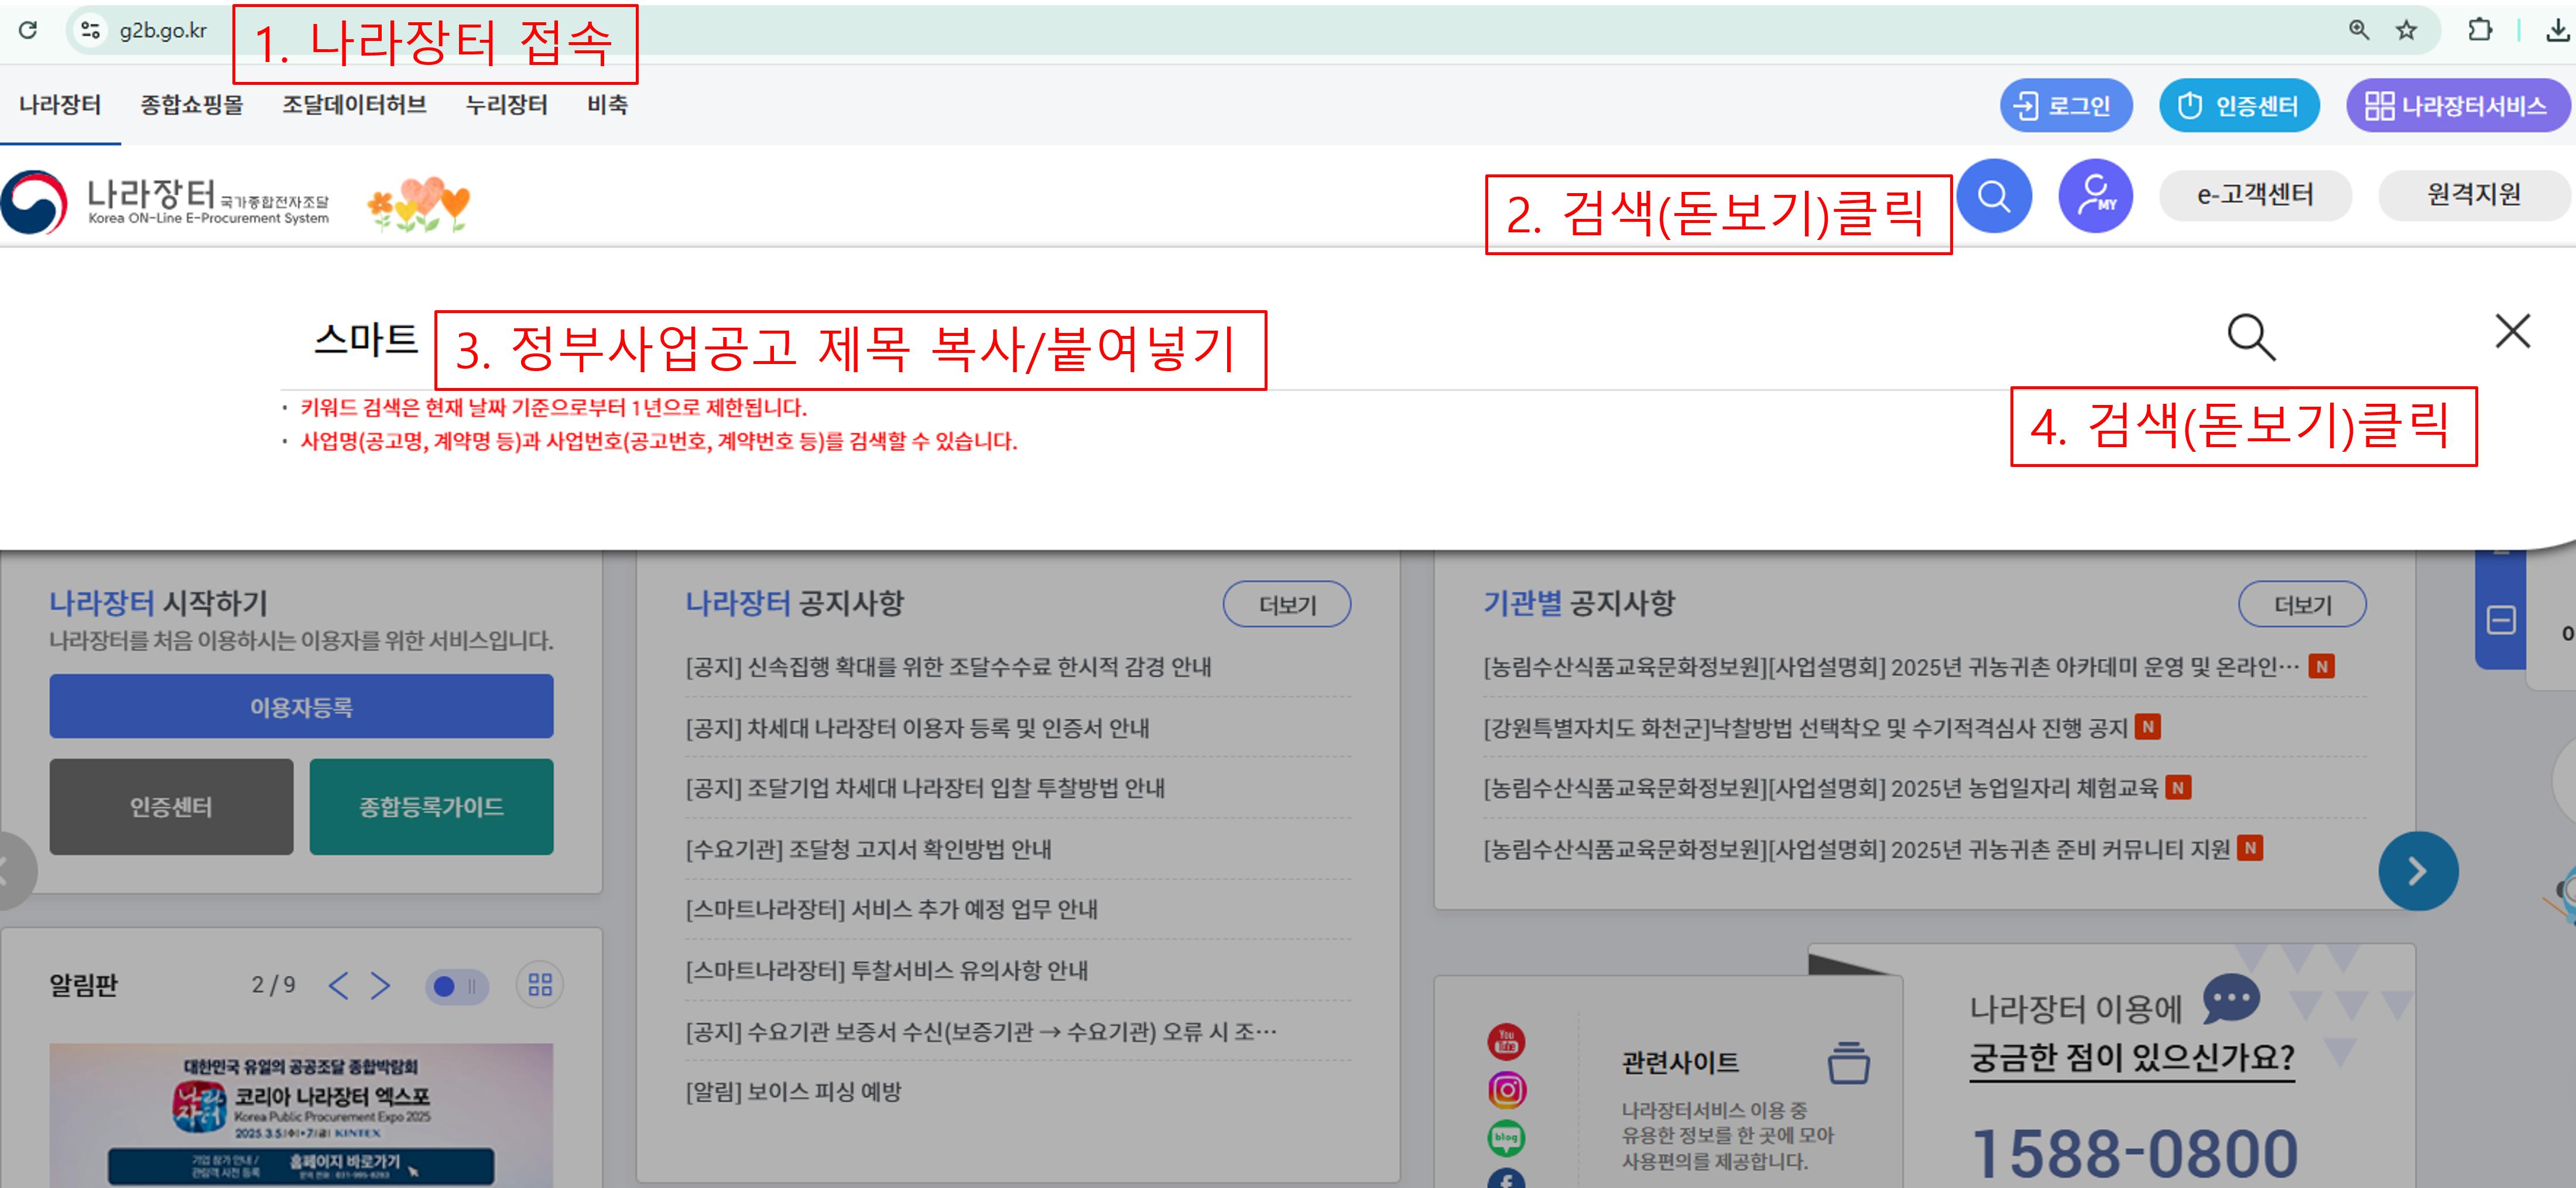Click the 코리아 나라장터 엑스포 banner image
The width and height of the screenshot is (2576, 1188).
[x=301, y=1116]
